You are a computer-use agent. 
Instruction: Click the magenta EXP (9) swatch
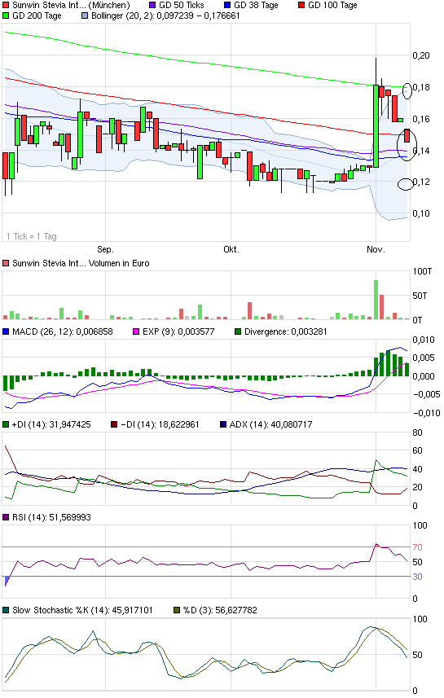coord(136,332)
